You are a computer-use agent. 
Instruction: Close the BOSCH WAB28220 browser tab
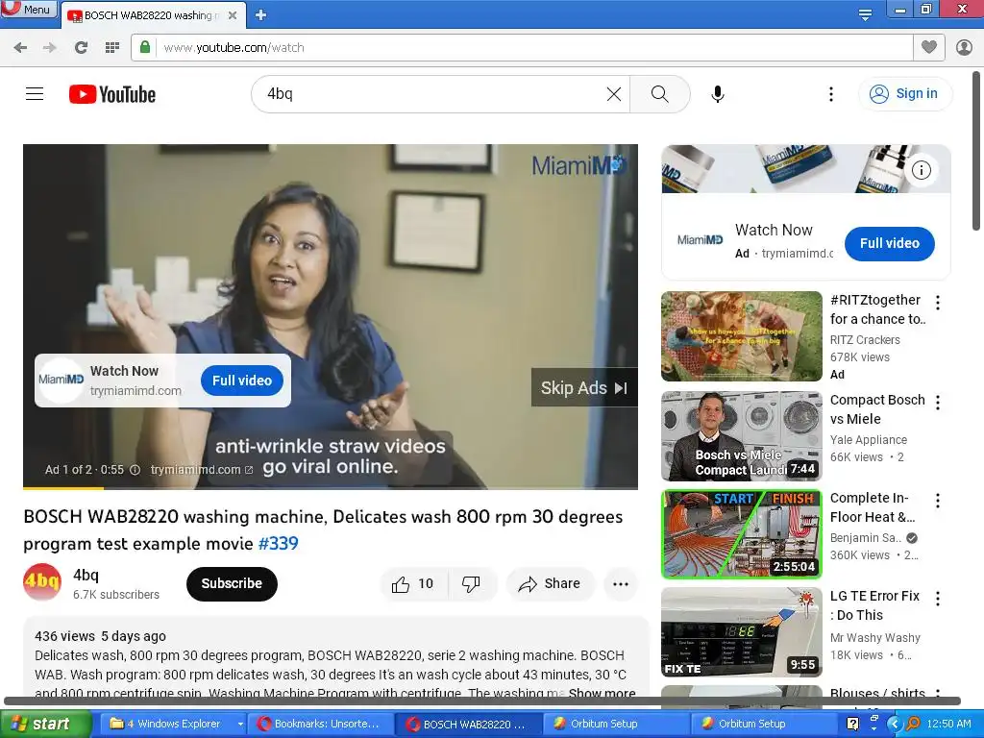(233, 15)
